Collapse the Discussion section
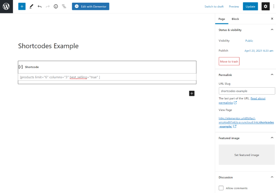This screenshot has height=193, width=276. point(272,177)
